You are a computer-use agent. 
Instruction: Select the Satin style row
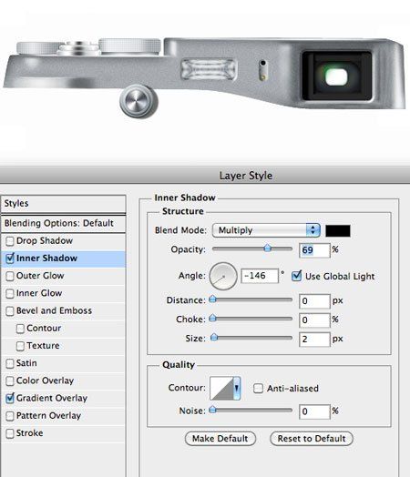63,363
